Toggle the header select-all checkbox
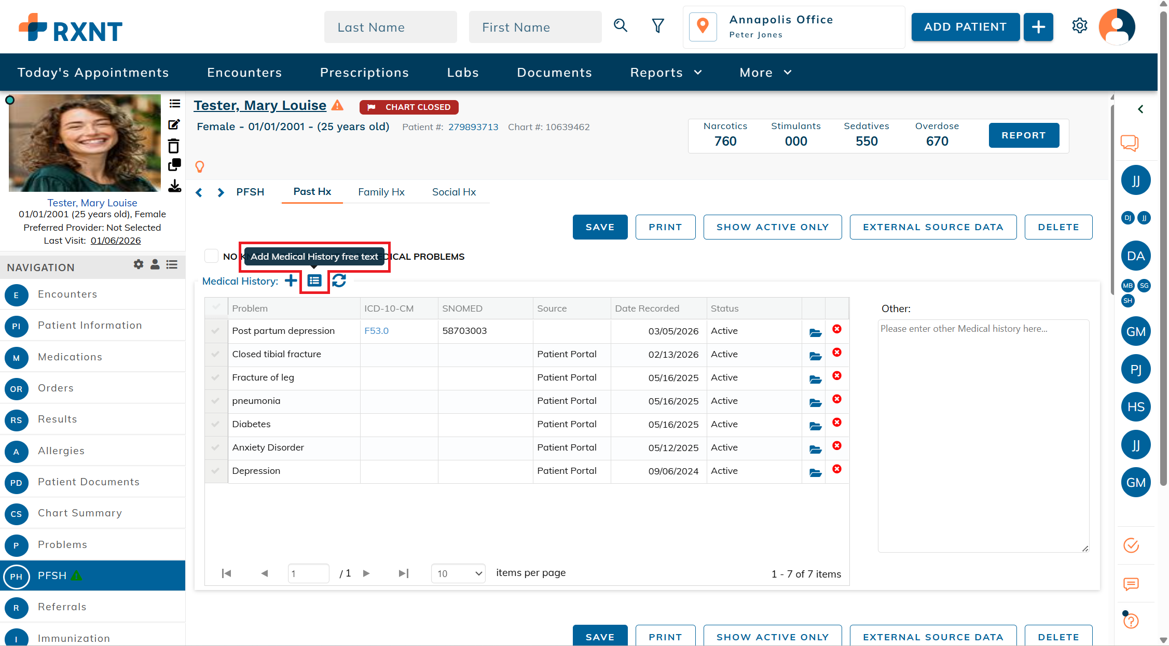The width and height of the screenshot is (1169, 646). (215, 307)
